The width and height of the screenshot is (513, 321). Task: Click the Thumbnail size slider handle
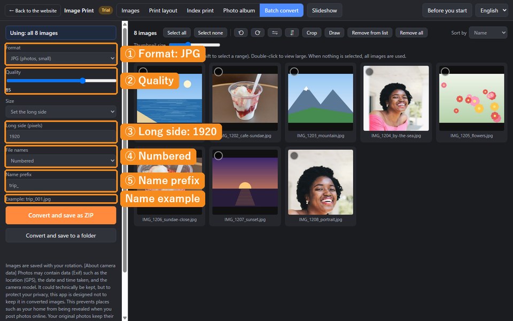pyautogui.click(x=188, y=44)
